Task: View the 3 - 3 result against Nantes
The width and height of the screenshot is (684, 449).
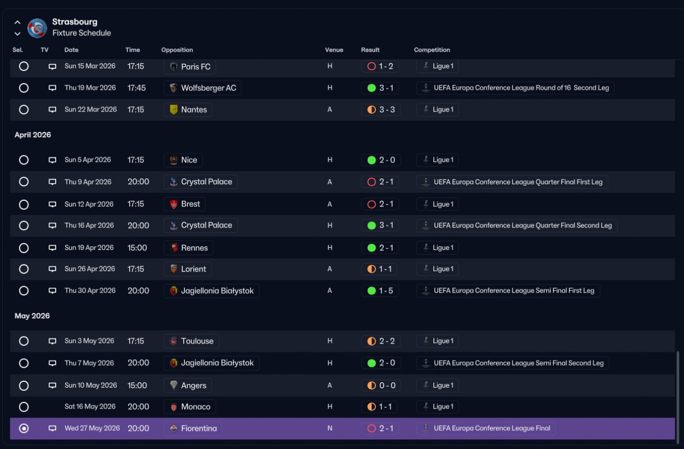Action: pos(380,109)
